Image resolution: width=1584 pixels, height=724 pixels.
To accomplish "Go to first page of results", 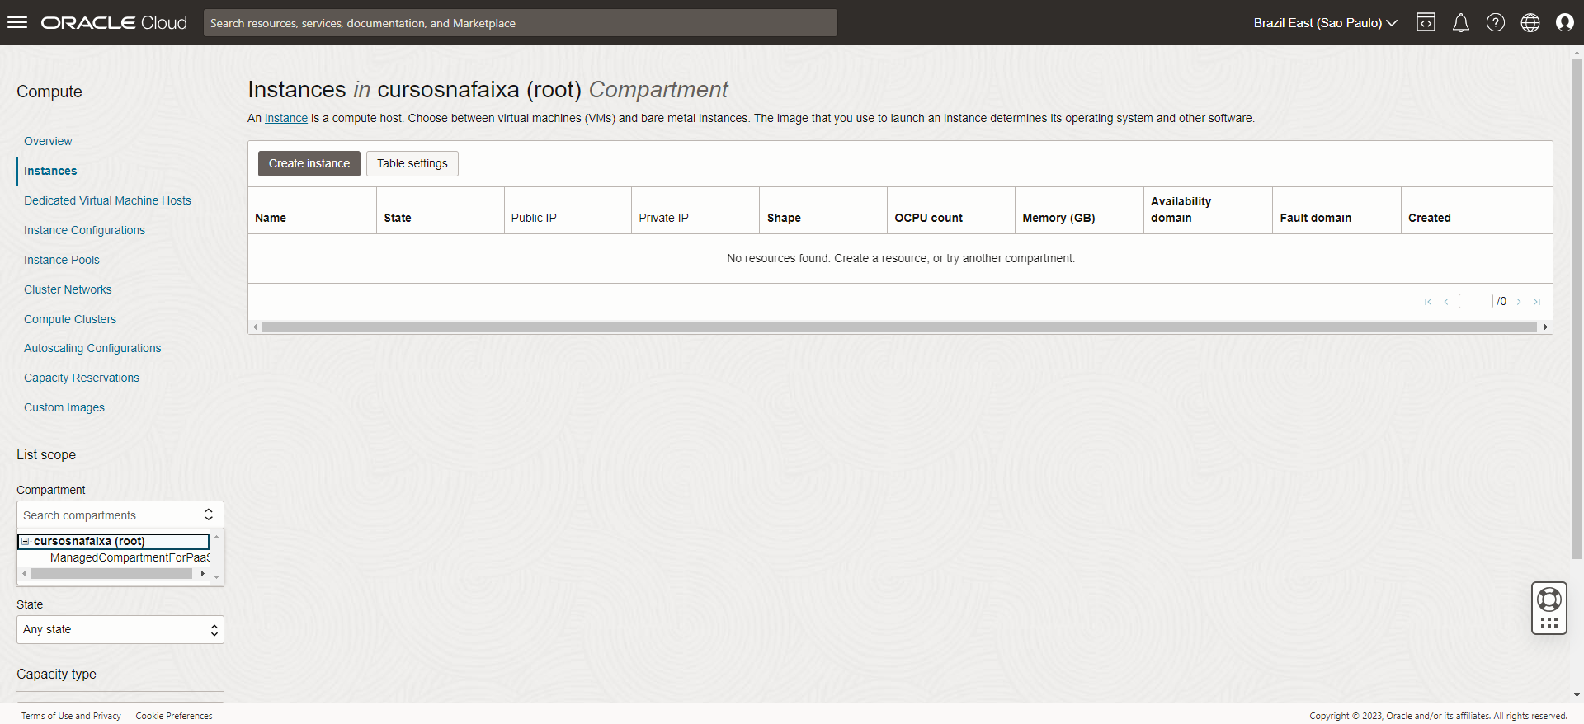I will coord(1428,302).
